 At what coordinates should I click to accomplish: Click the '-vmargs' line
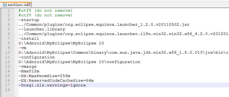click(x=27, y=67)
